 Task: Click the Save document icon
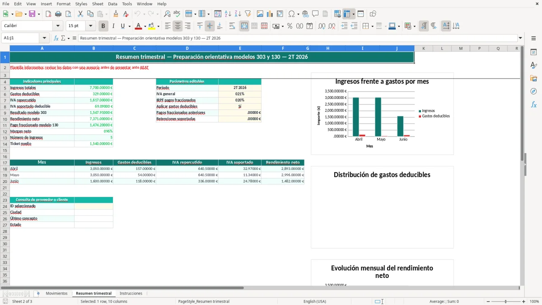tap(32, 14)
